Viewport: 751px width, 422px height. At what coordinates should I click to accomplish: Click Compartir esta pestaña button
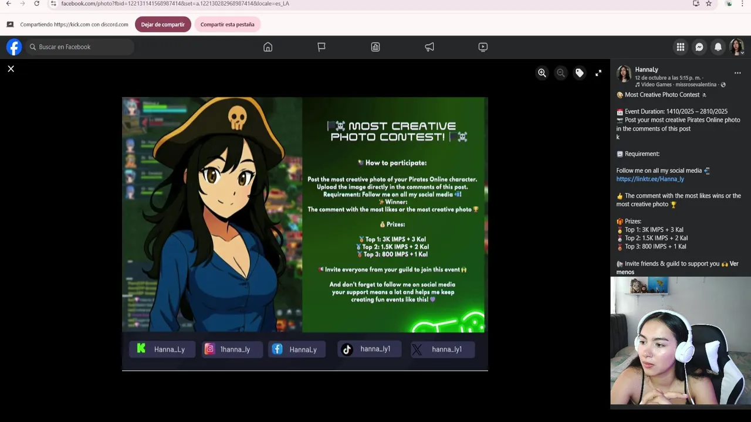[x=227, y=25]
